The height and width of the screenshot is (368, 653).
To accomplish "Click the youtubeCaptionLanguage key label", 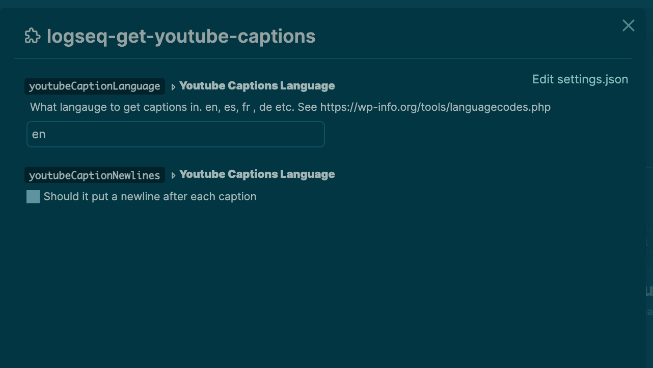I will coord(95,86).
